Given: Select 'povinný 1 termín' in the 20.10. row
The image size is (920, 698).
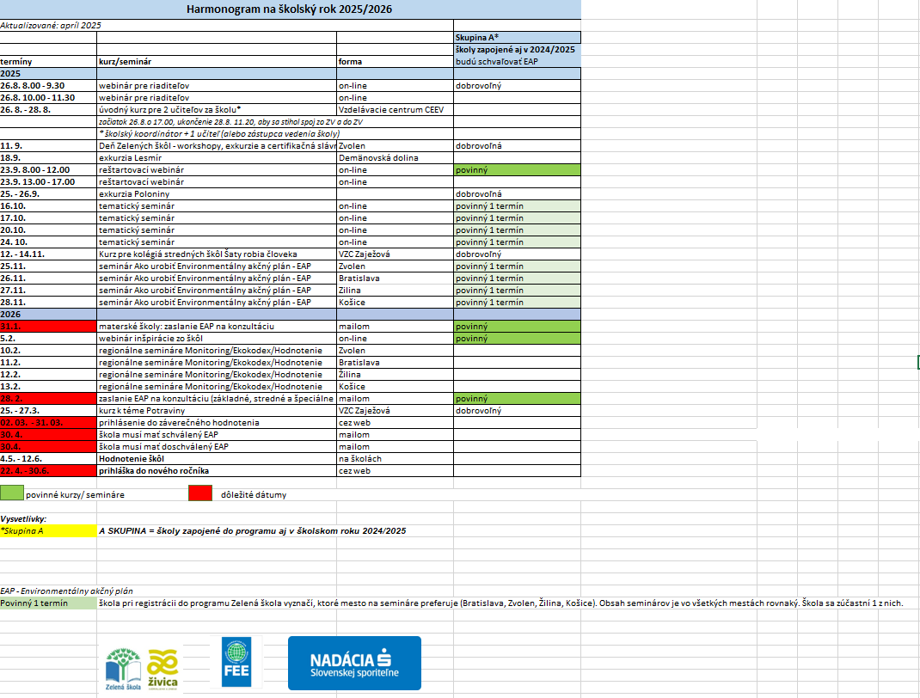Looking at the screenshot, I should (518, 230).
